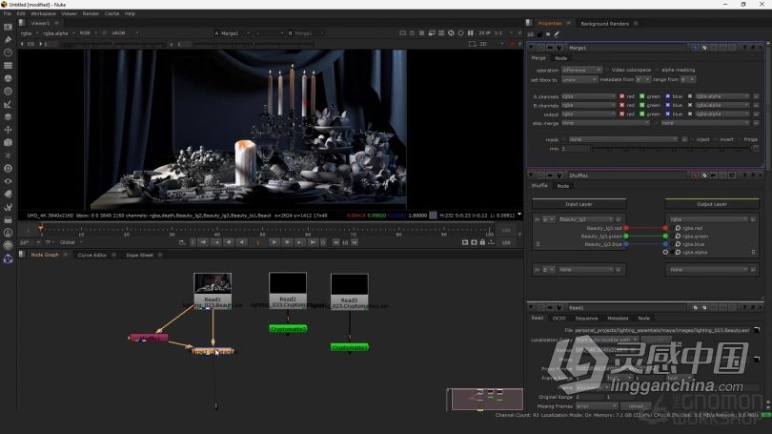This screenshot has width=772, height=434.
Task: Open the Render menu
Action: (x=91, y=13)
